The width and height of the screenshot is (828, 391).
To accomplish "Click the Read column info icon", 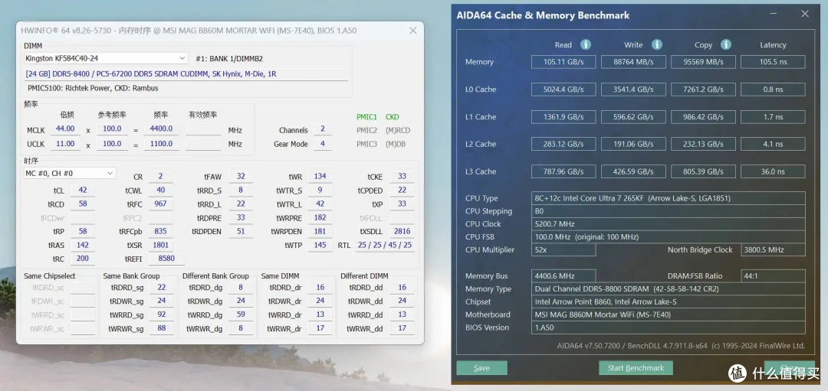I will [586, 44].
